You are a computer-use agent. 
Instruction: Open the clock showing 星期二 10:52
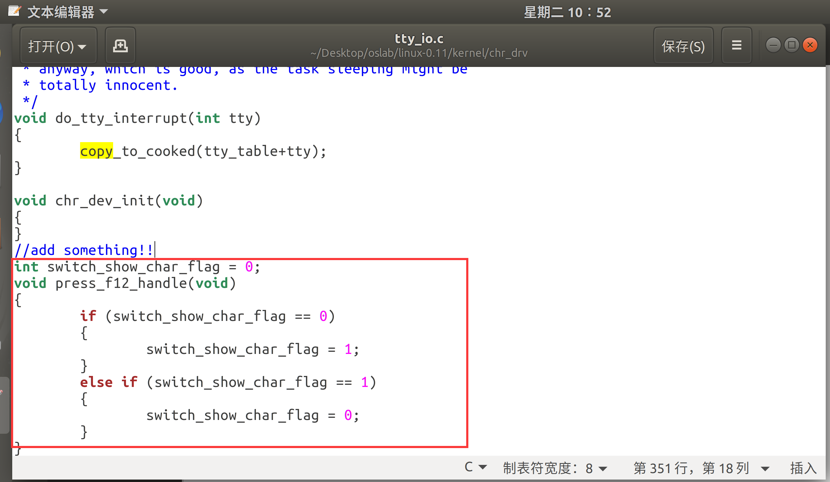click(x=567, y=13)
